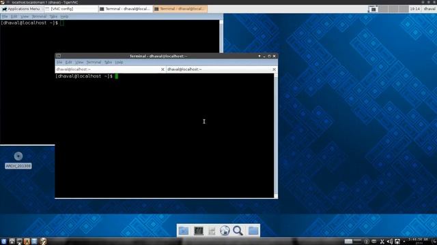Click the front terminal scrollbar
Screen dimensions: 437x245
276,135
